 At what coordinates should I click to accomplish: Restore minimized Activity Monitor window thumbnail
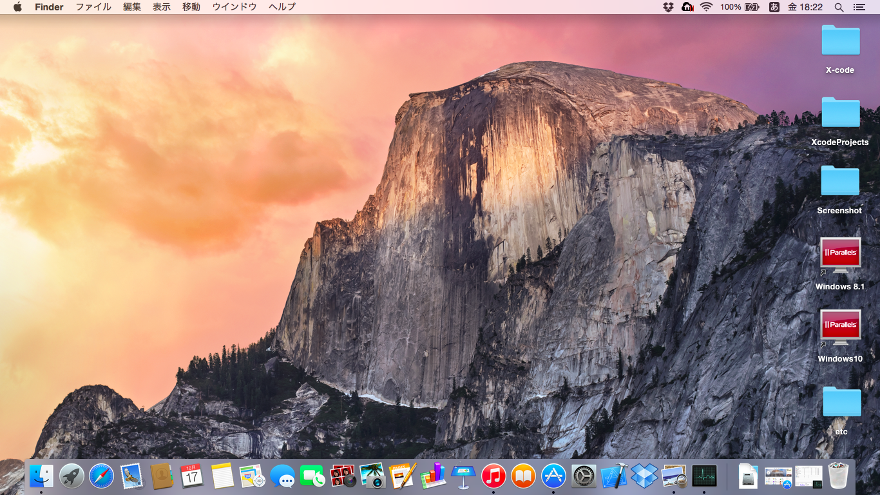(808, 477)
